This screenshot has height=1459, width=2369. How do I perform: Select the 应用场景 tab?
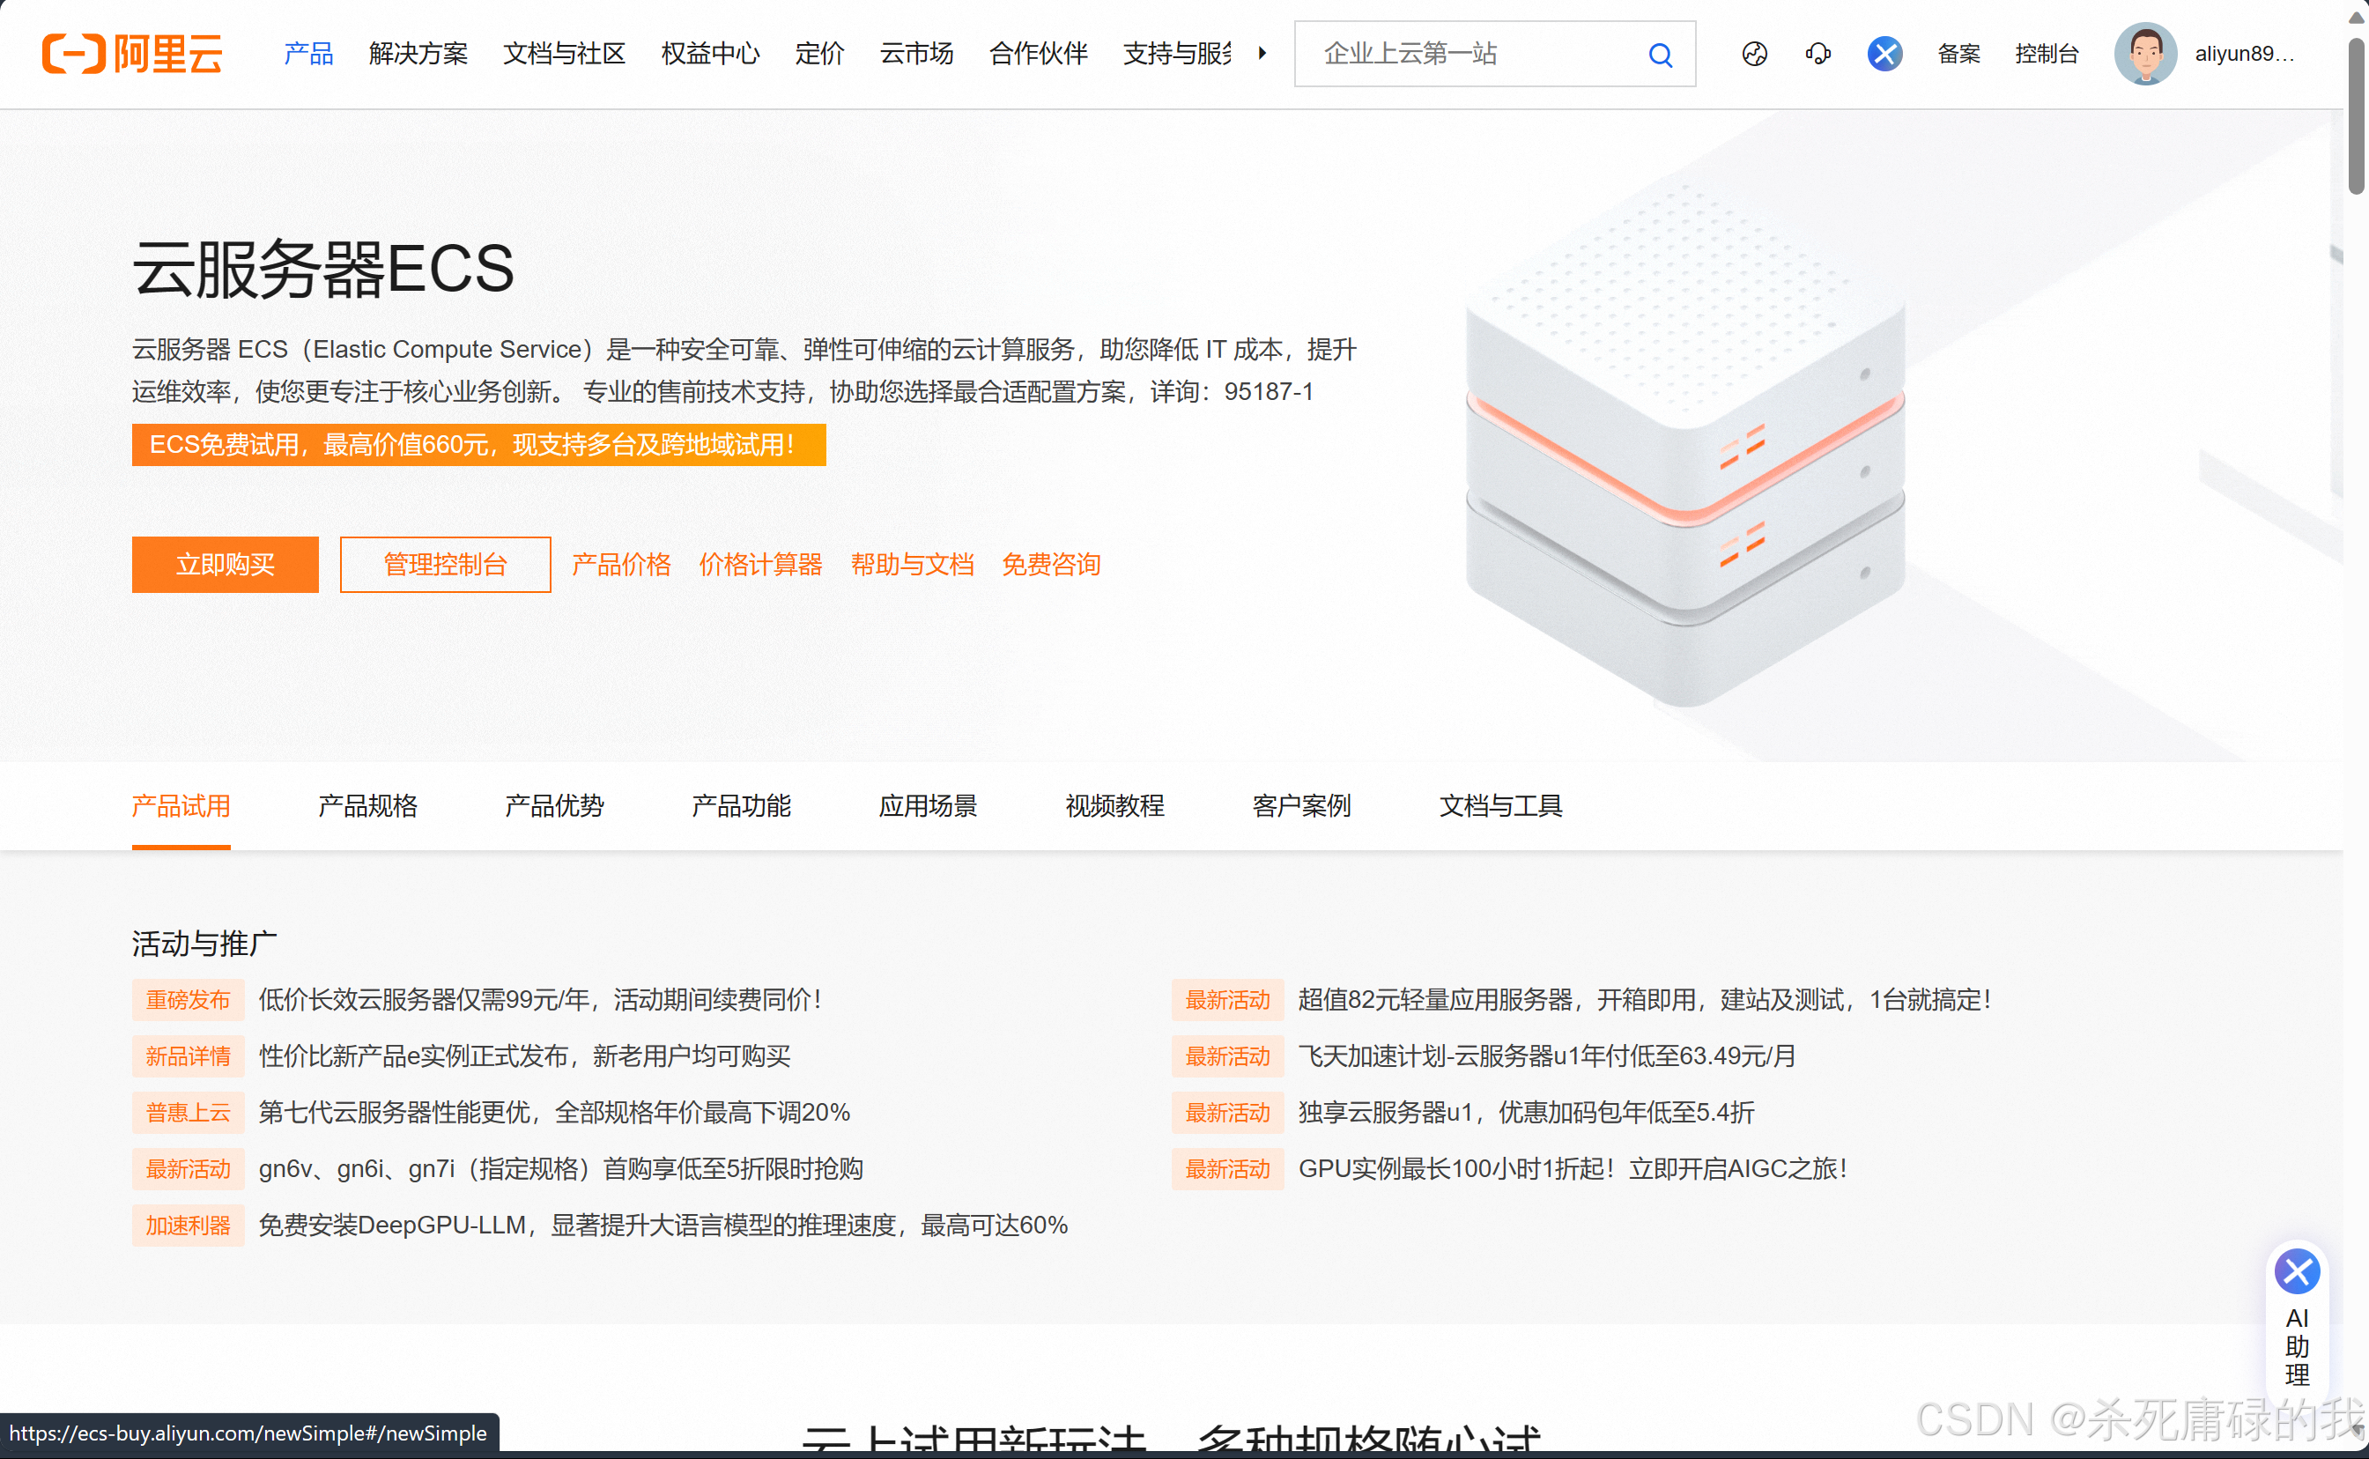point(928,806)
